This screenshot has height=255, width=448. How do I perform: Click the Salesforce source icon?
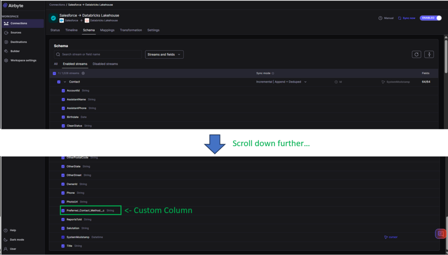tap(61, 21)
